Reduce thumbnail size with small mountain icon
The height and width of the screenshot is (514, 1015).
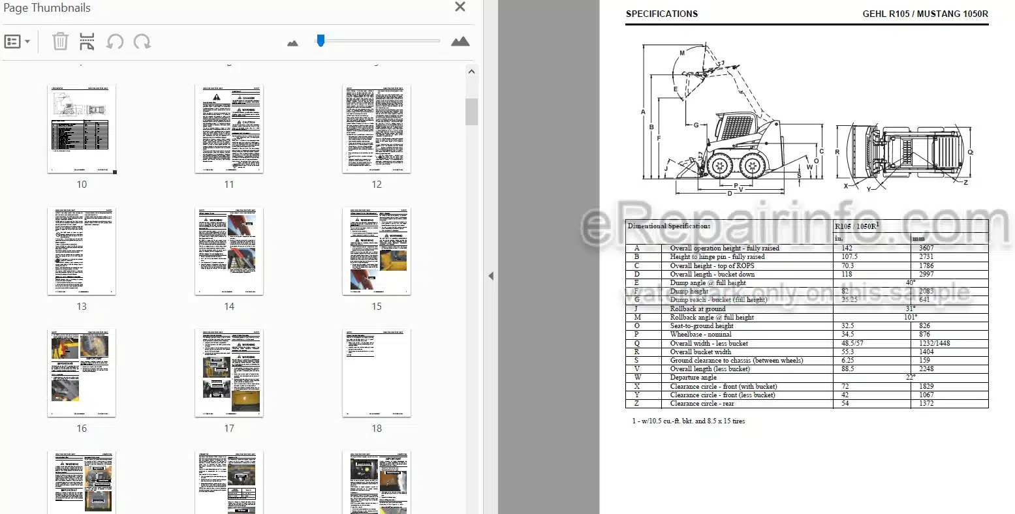coord(292,43)
